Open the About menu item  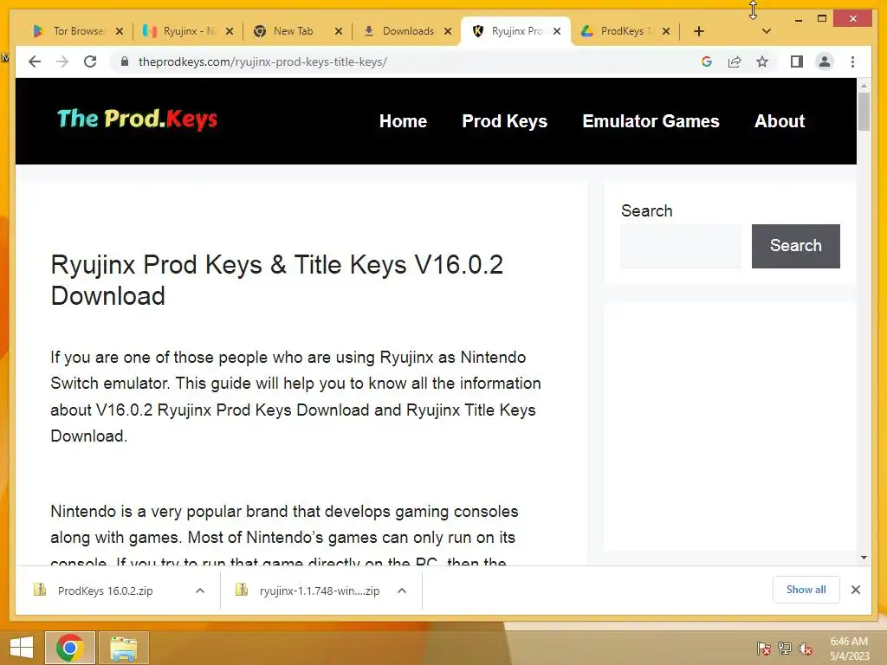coord(779,121)
